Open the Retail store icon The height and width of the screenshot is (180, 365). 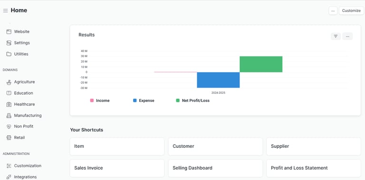[x=9, y=137]
